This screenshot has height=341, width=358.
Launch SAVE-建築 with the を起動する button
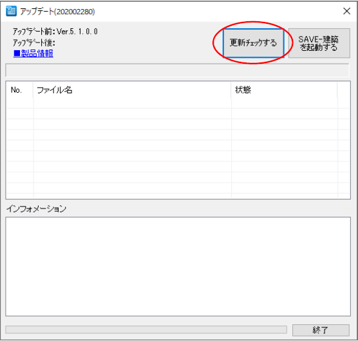point(319,43)
